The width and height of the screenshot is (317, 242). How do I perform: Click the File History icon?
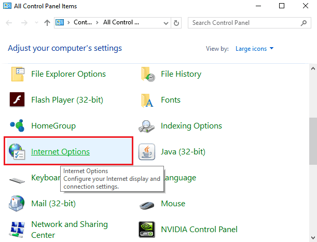(147, 74)
